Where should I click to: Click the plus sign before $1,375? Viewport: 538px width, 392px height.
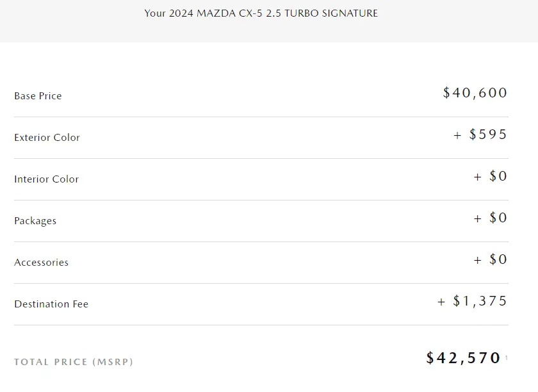(441, 302)
